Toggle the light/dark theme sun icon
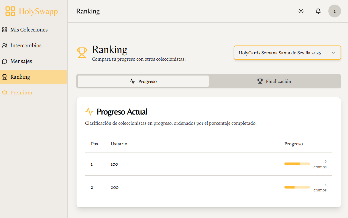The image size is (348, 218). [x=301, y=11]
